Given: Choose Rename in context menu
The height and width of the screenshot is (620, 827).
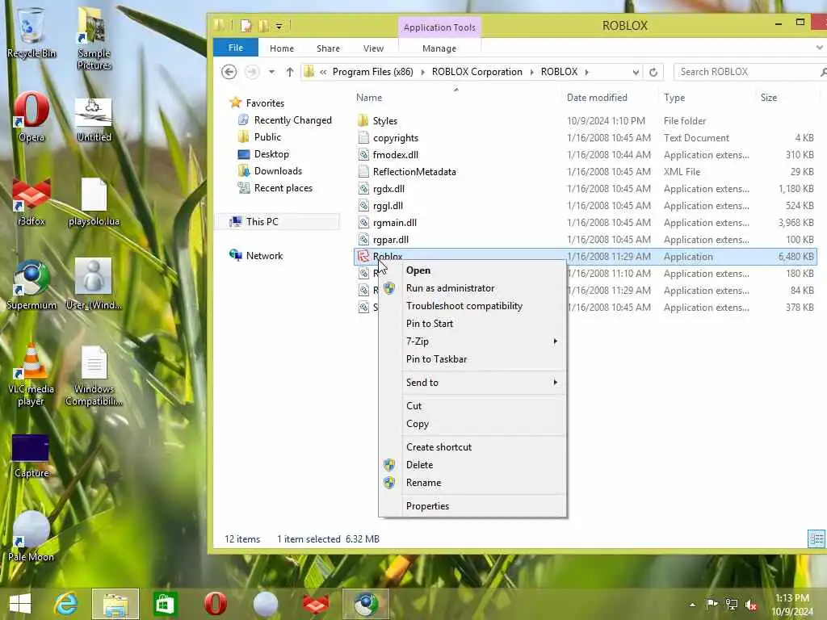Looking at the screenshot, I should [472, 483].
